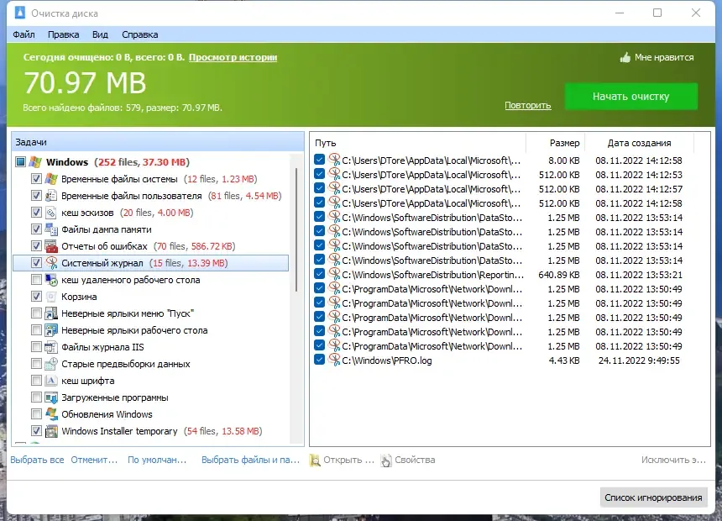This screenshot has width=722, height=521.
Task: Select the C:\Windows\SoftwareDistribution\Reportin… row
Action: coord(502,275)
